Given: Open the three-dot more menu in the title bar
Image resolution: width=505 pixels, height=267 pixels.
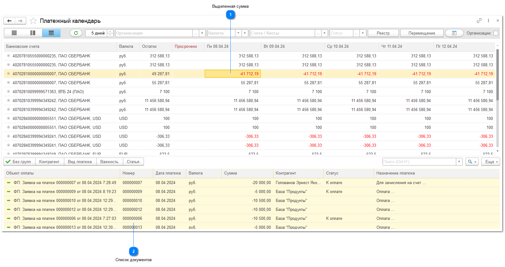Looking at the screenshot, I should coord(488,21).
